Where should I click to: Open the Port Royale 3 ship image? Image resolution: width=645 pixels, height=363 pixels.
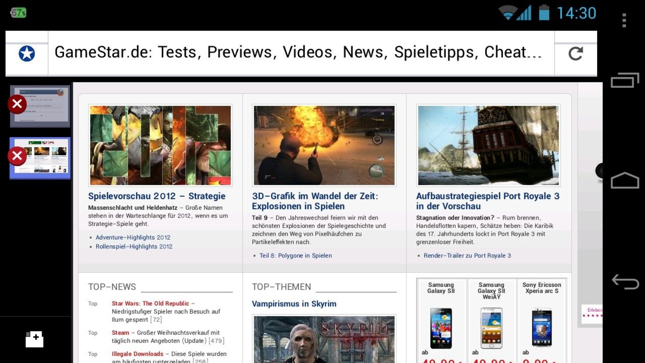[488, 146]
